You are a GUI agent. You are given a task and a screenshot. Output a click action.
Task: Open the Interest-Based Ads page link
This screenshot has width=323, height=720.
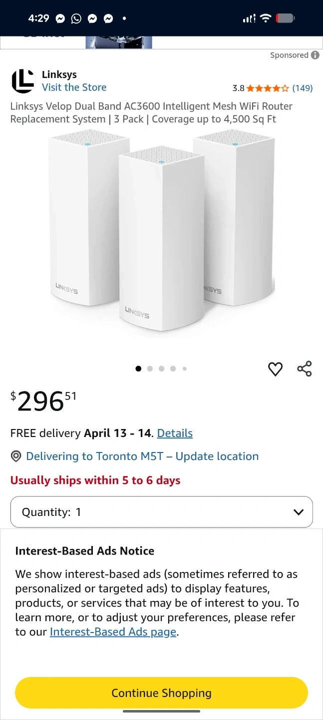[113, 631]
